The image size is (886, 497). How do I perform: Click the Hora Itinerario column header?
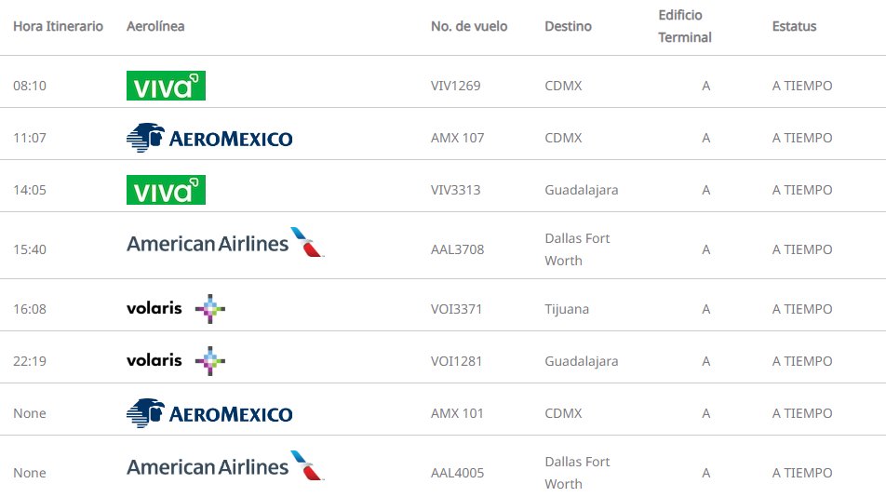coord(58,26)
